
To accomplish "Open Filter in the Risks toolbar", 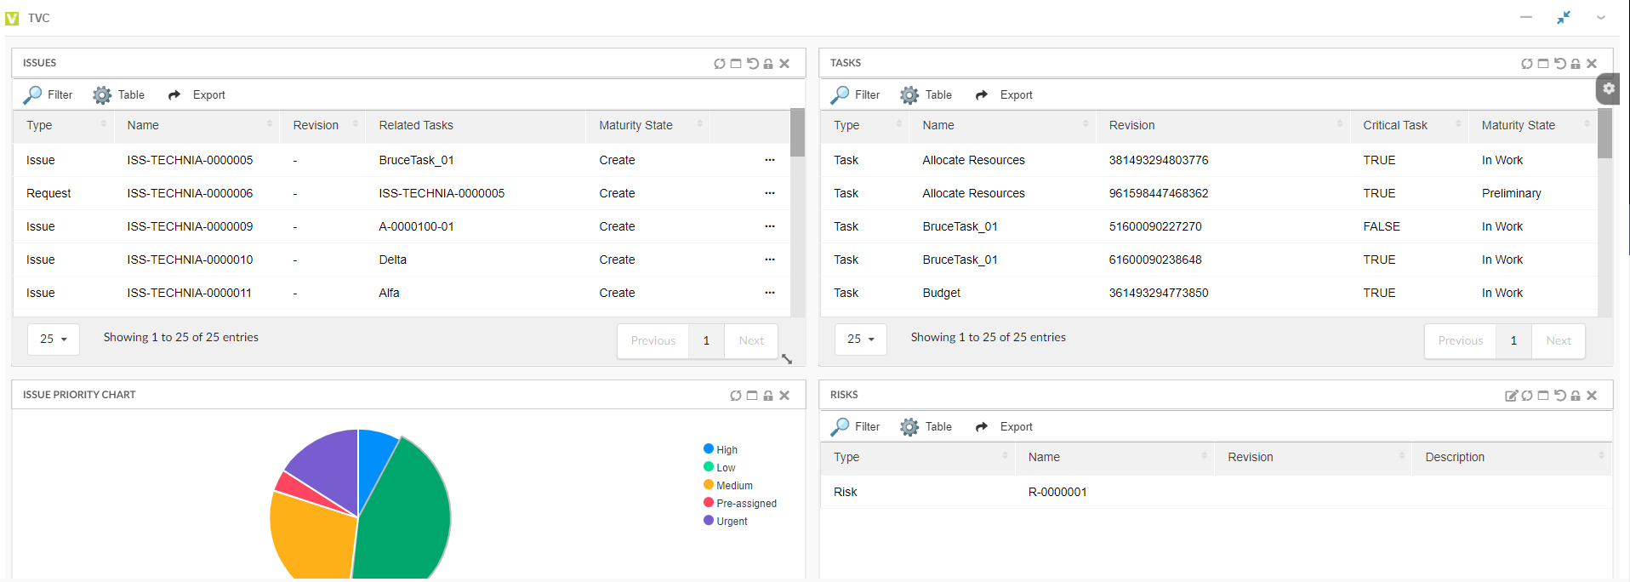I will (856, 427).
